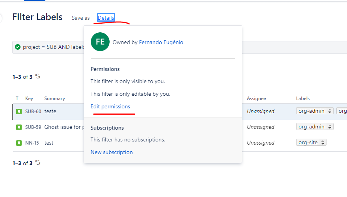Viewport: 347px width, 197px height.
Task: Refresh results using bottom refresh icon
Action: point(38,162)
